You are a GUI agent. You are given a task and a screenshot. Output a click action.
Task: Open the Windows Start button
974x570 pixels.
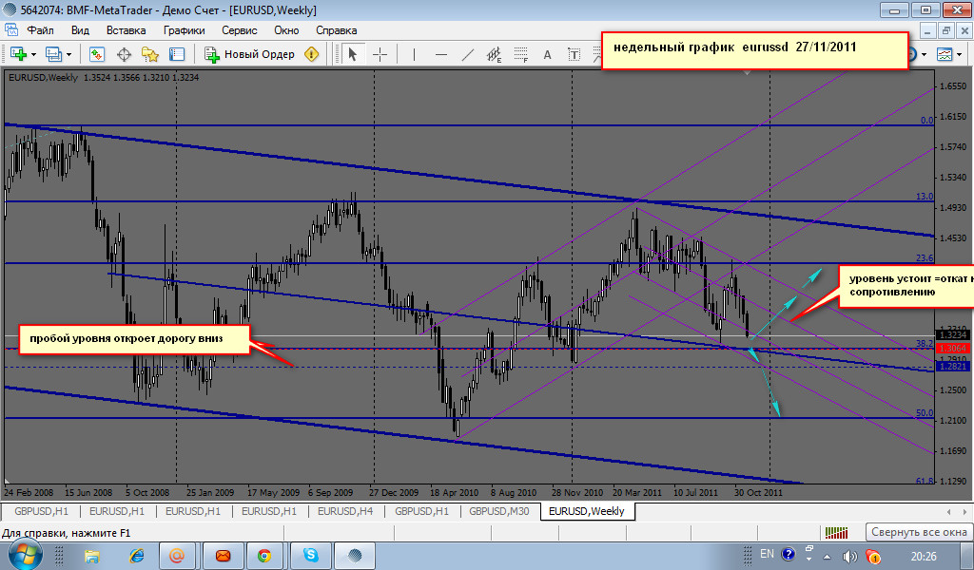(x=25, y=555)
